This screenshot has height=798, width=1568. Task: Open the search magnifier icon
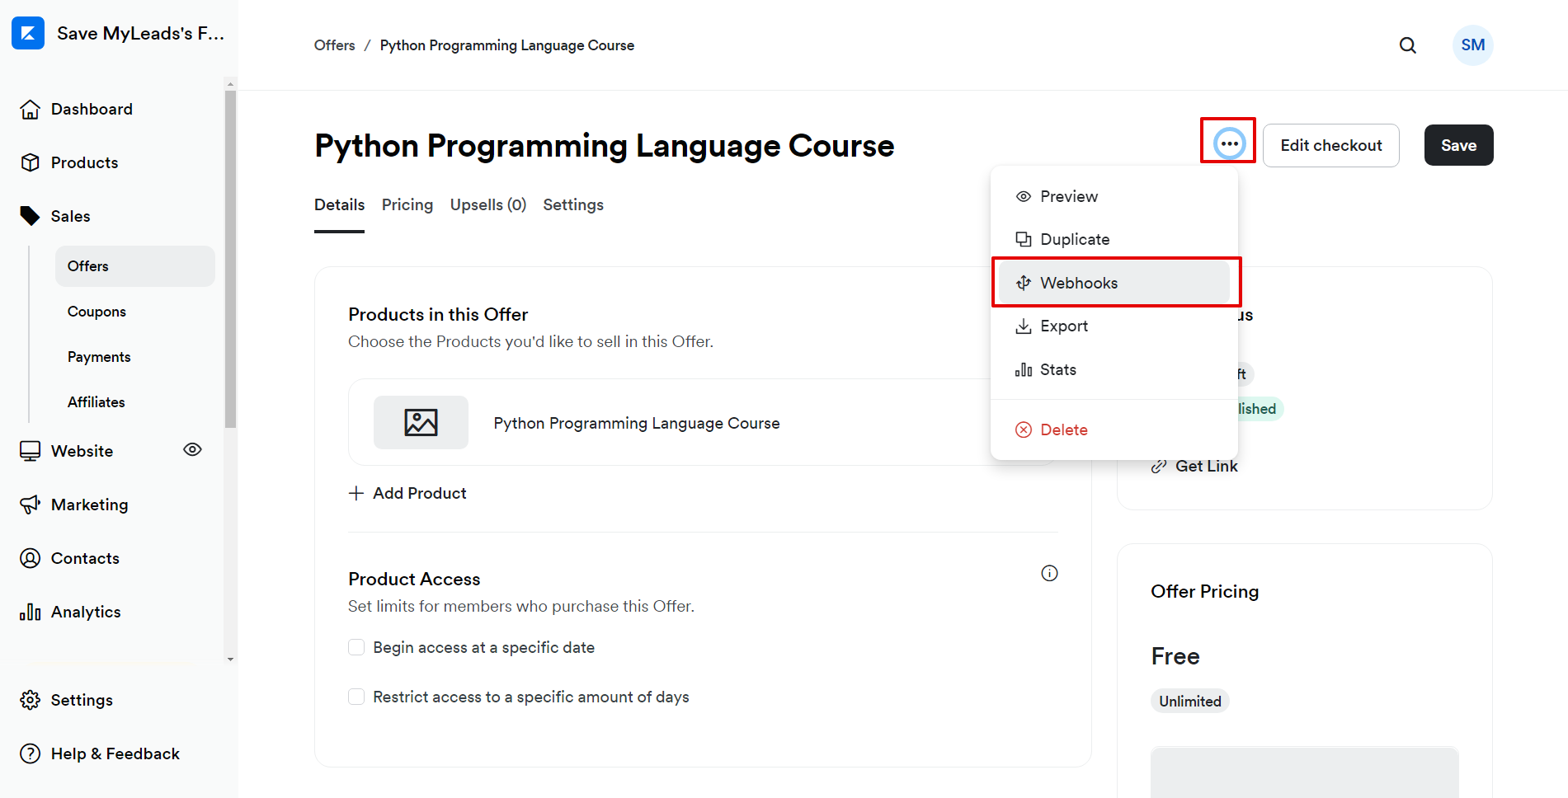pos(1408,45)
